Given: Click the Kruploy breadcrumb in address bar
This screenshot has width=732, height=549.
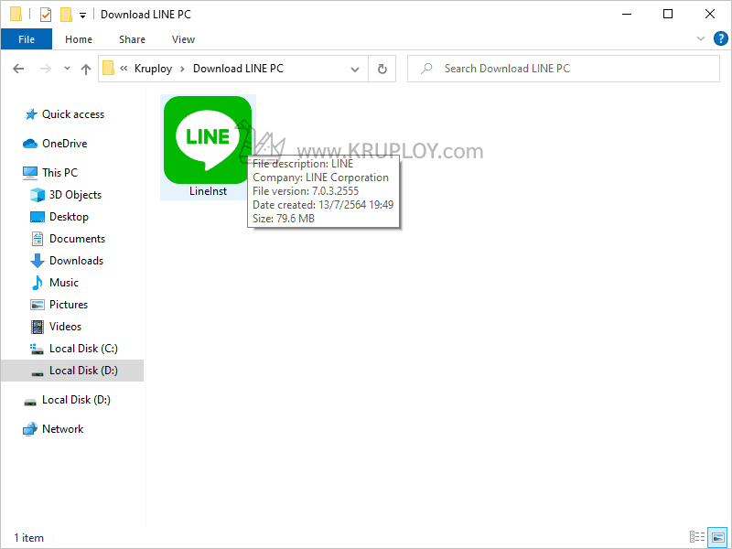Looking at the screenshot, I should [153, 69].
